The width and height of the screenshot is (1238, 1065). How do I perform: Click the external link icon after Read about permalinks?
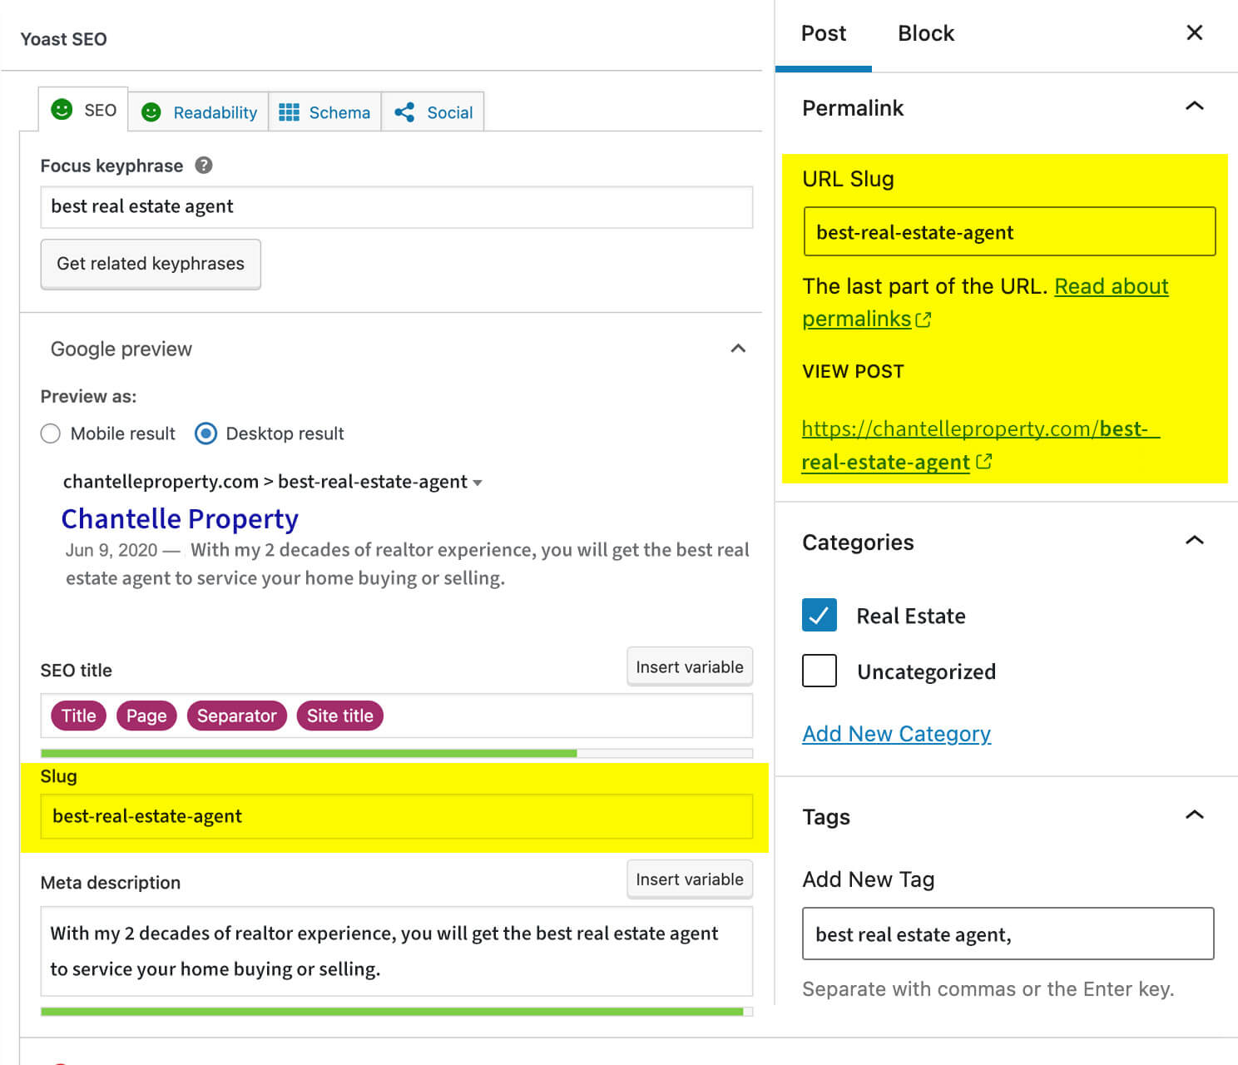[924, 319]
